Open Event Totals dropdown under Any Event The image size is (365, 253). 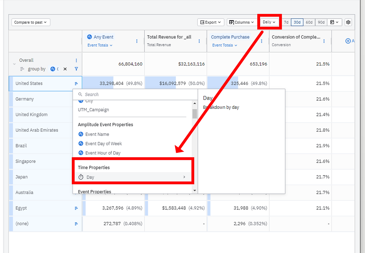100,45
